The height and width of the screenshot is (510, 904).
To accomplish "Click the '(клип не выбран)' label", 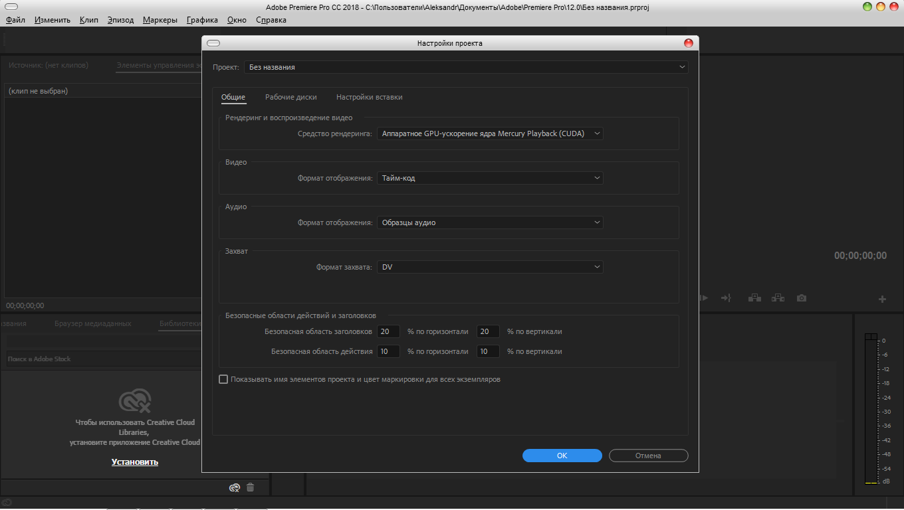I will coord(38,91).
